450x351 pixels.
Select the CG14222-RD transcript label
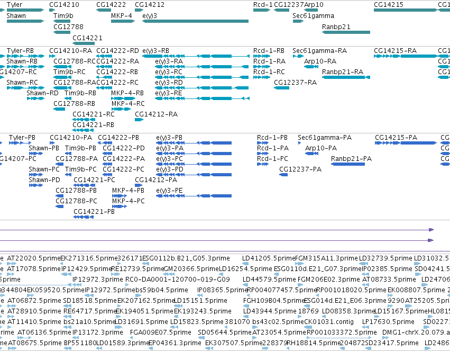pos(118,51)
